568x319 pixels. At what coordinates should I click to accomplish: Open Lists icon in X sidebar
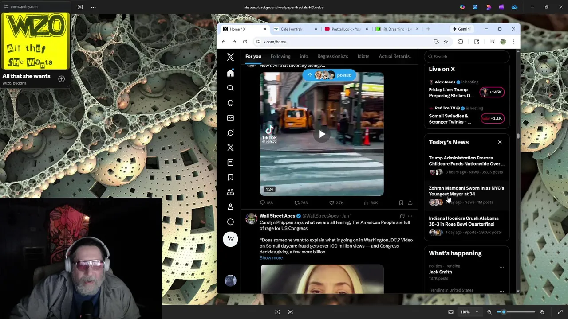230,163
